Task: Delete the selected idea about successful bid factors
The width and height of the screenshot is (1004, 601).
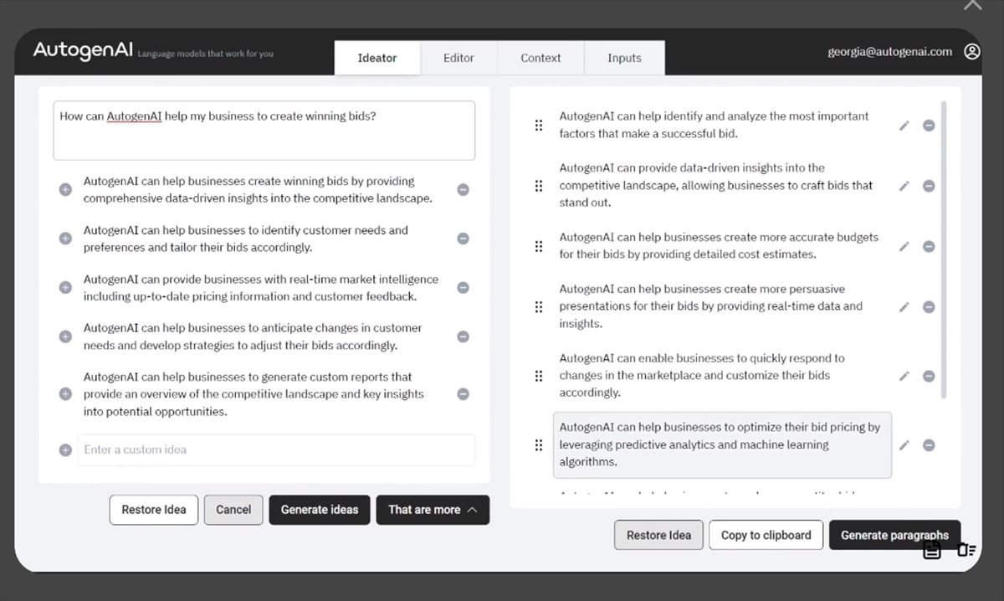Action: point(929,126)
